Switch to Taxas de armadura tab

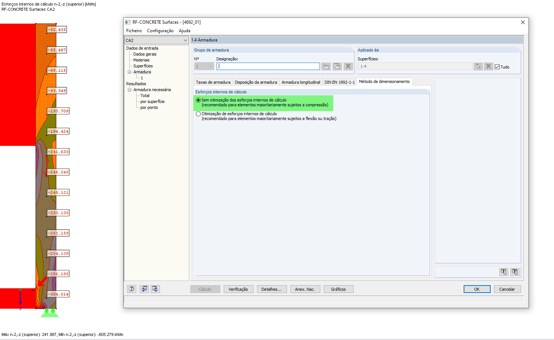coord(213,82)
